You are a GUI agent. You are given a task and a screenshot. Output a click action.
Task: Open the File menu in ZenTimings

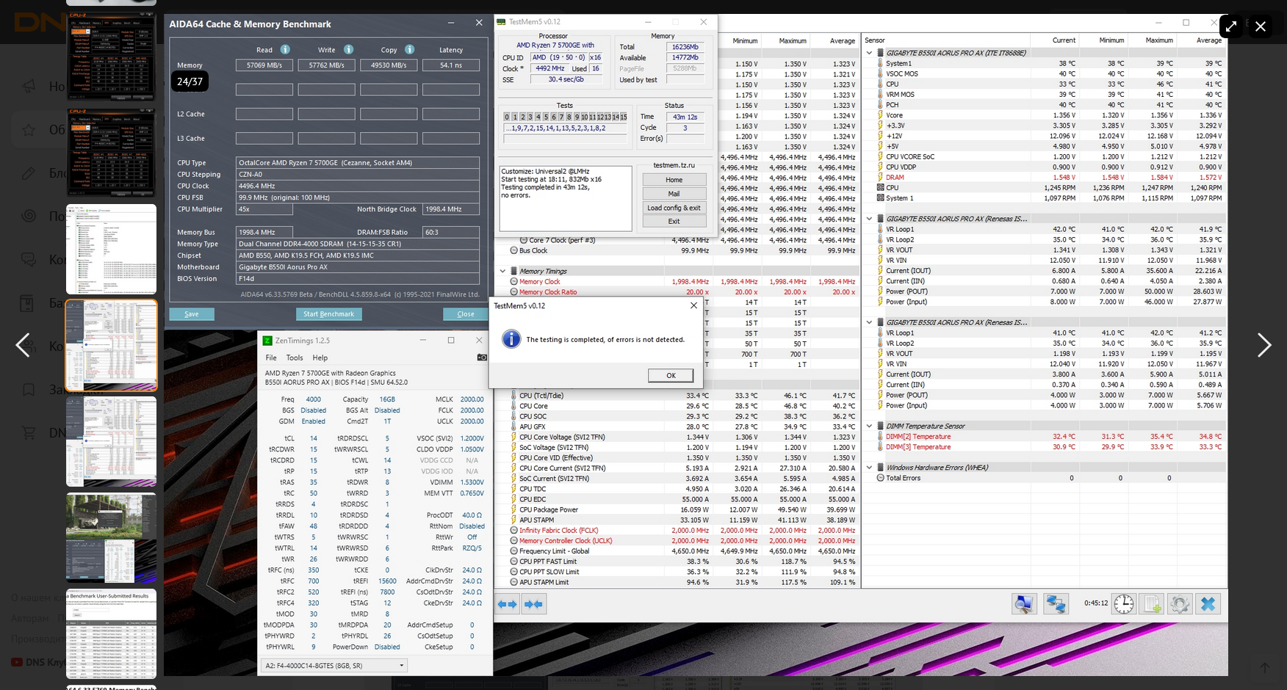coord(271,357)
